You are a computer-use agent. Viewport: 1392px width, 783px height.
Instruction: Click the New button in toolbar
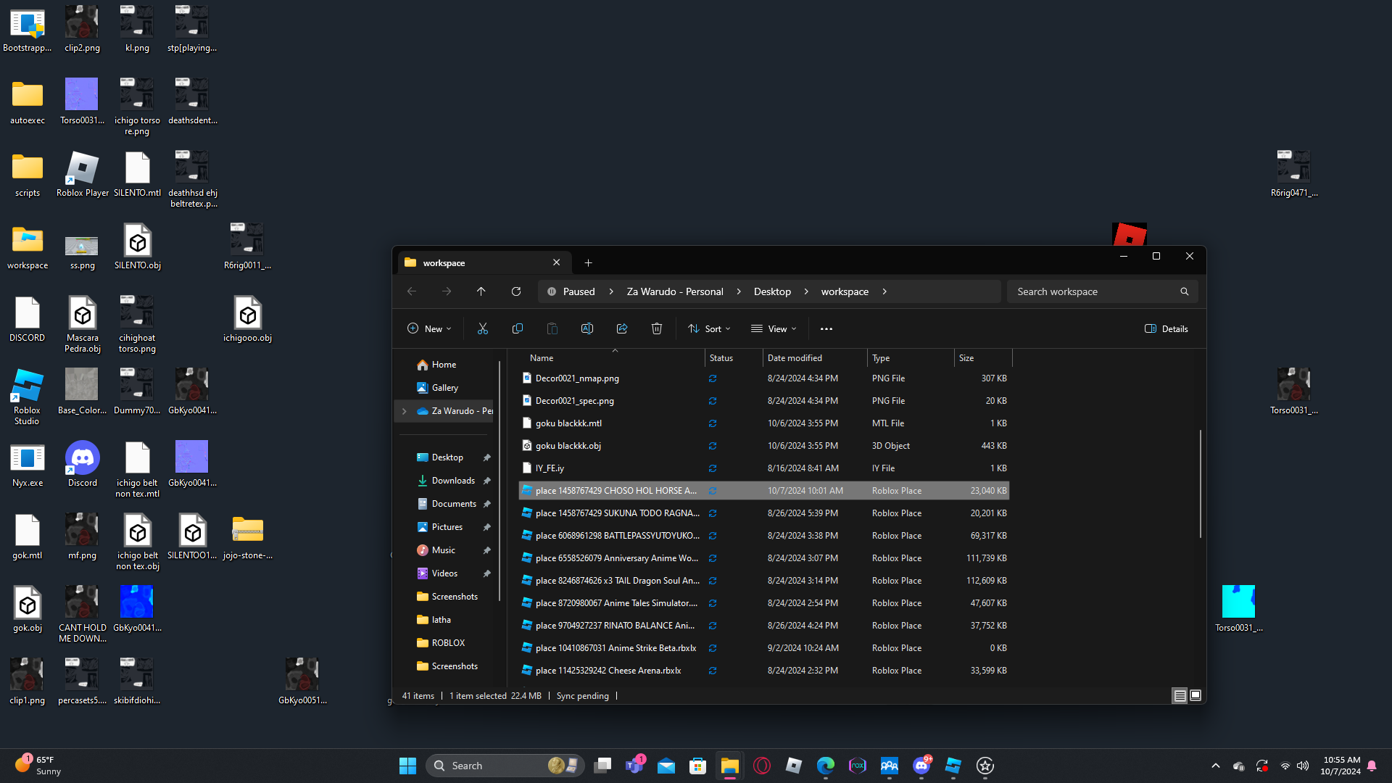coord(429,328)
